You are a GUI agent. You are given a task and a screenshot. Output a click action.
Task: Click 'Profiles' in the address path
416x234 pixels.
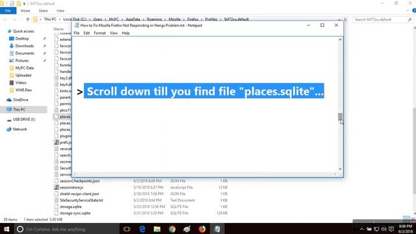(211, 19)
